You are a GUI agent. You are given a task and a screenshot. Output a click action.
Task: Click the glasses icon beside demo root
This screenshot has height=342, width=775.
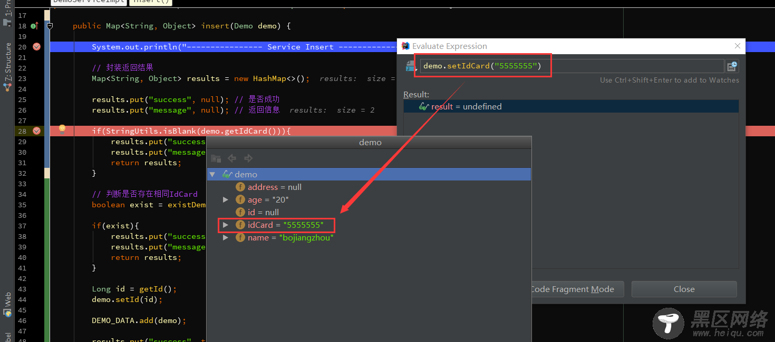click(x=227, y=174)
